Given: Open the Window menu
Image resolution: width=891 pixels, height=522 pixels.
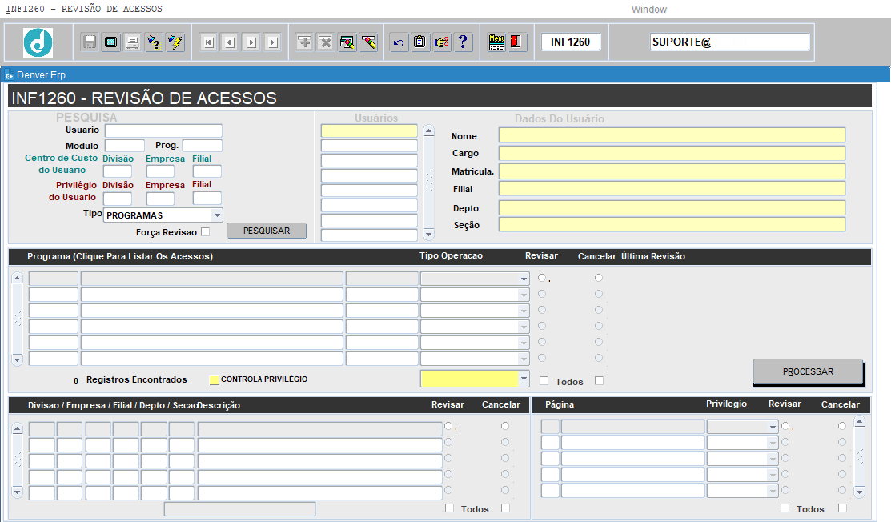Looking at the screenshot, I should [649, 9].
